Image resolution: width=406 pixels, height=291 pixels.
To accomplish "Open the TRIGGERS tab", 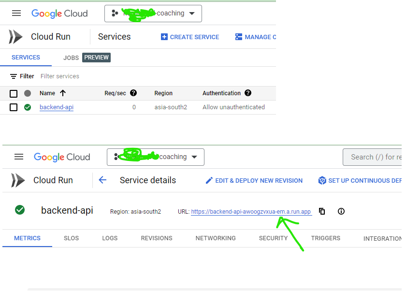I will [326, 238].
